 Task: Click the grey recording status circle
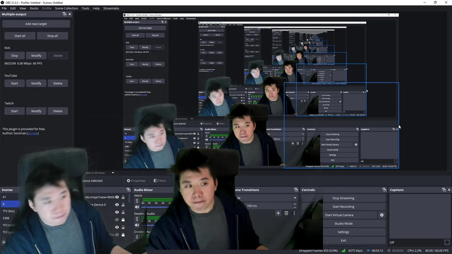(388, 250)
